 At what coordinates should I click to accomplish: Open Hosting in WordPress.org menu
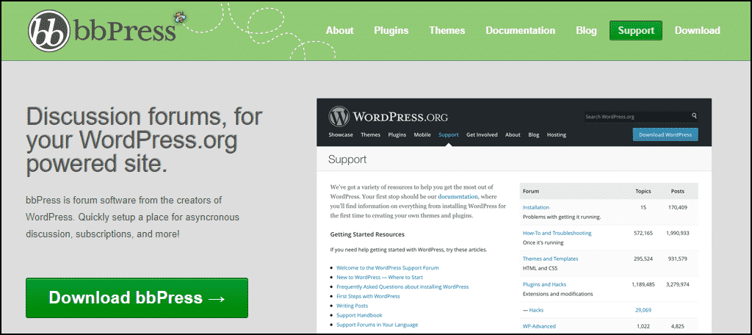pos(557,135)
